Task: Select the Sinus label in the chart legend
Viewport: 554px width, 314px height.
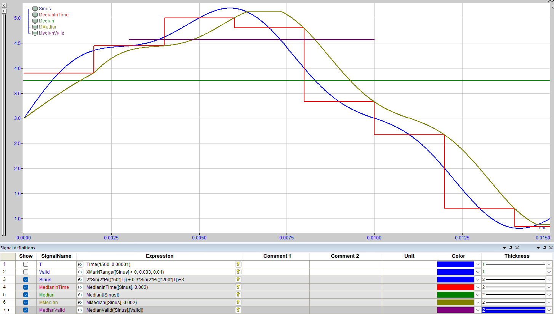Action: (x=45, y=9)
